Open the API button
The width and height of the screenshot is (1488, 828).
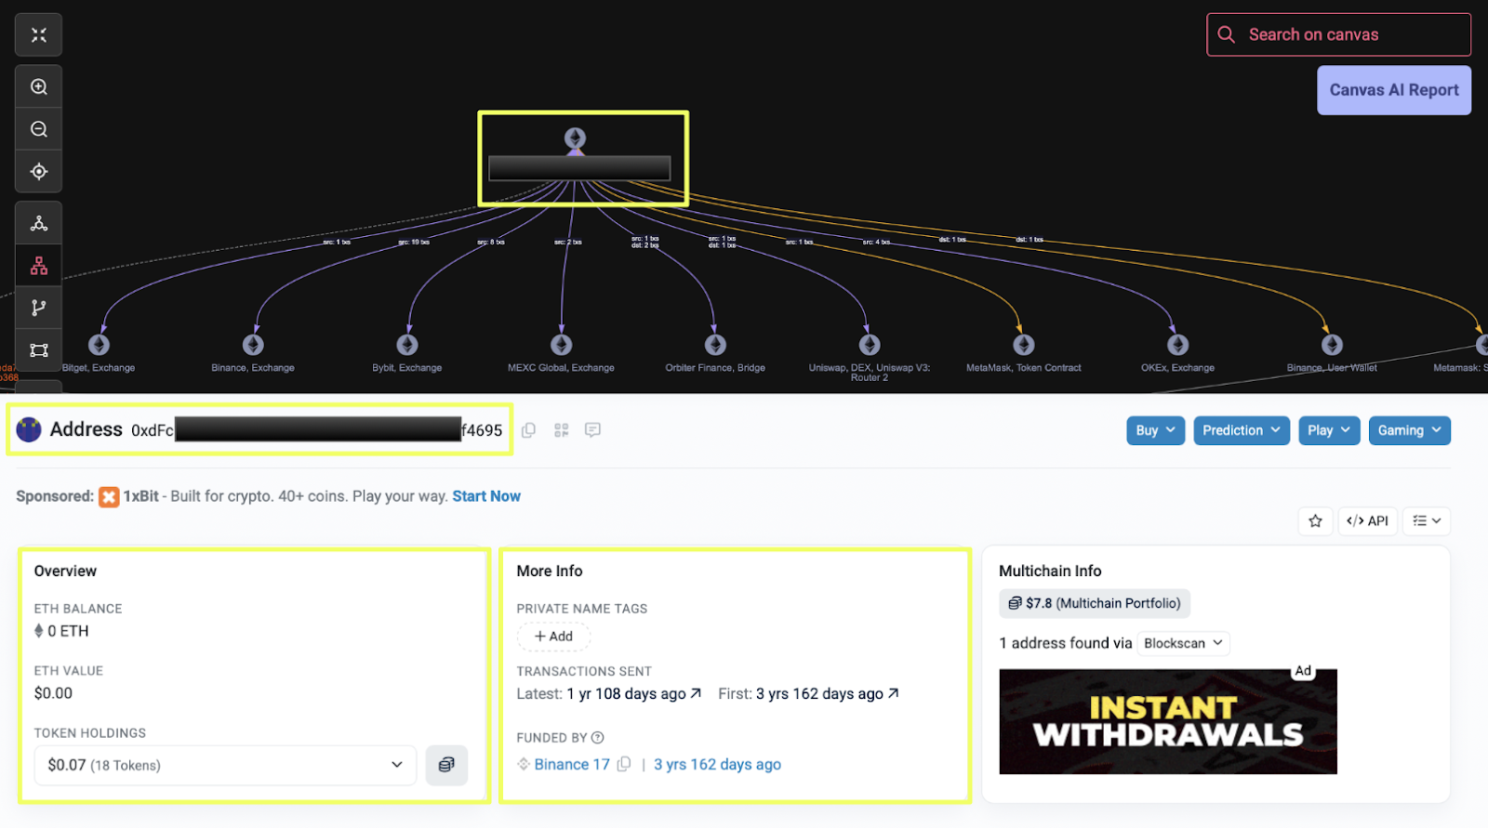coord(1367,521)
